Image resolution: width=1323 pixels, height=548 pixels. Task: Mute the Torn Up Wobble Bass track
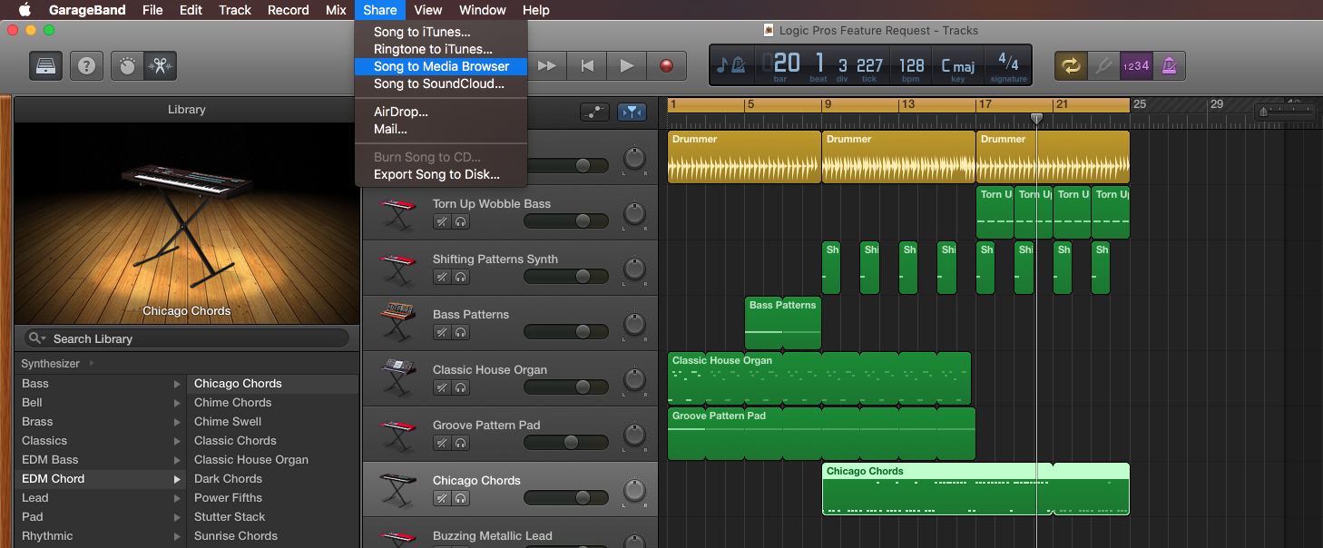pyautogui.click(x=441, y=221)
